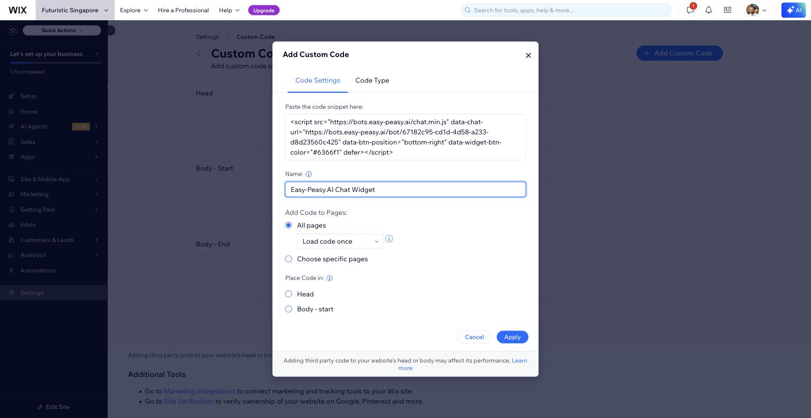Go to Home in the sidebar
This screenshot has height=418, width=811.
(28, 112)
